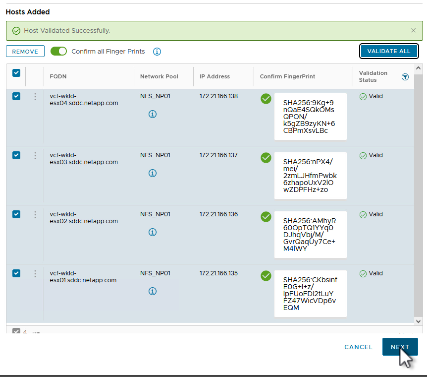Dismiss the Host Validated Successfully banner
The image size is (427, 377).
pyautogui.click(x=414, y=30)
